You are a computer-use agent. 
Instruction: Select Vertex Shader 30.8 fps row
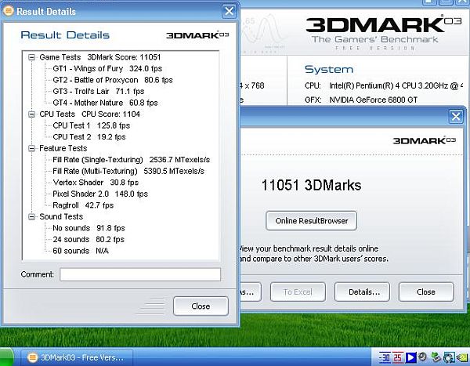[x=96, y=183]
